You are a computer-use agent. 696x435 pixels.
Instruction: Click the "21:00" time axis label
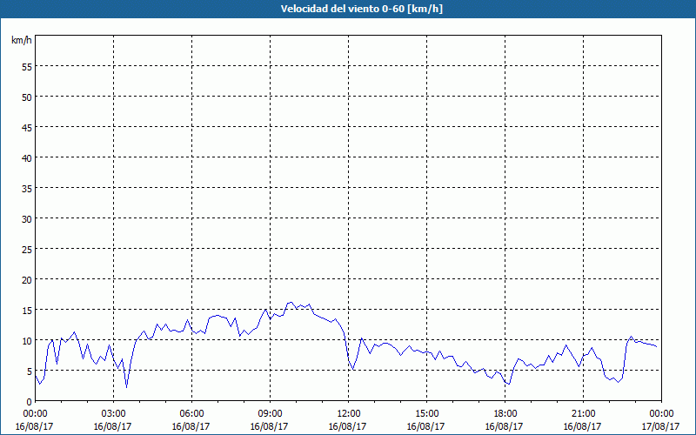583,414
